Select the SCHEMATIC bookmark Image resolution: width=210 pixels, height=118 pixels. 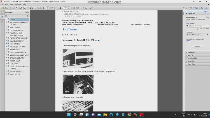point(14,64)
